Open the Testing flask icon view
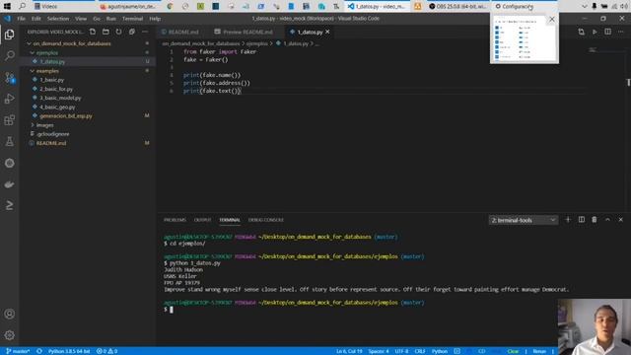The width and height of the screenshot is (631, 355). pos(10,141)
